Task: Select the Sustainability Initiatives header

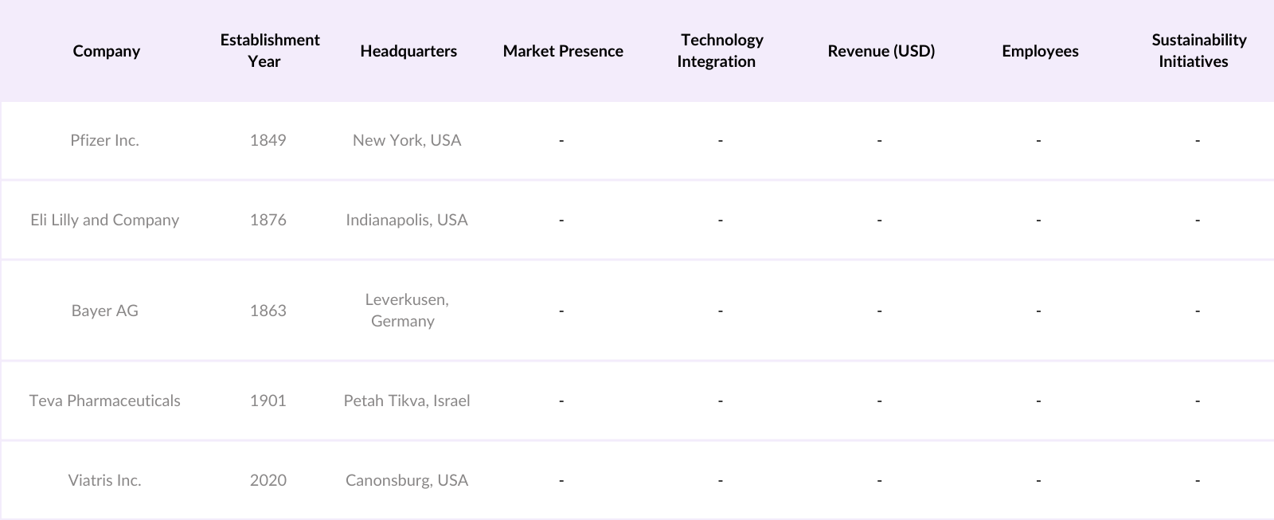Action: pos(1198,50)
